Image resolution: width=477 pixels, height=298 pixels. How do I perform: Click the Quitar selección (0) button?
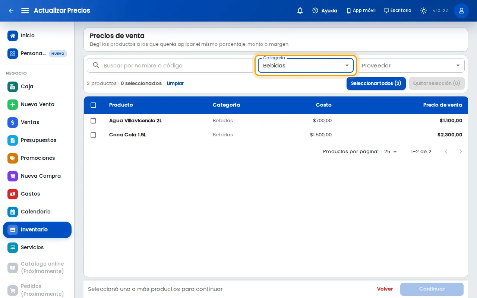[x=437, y=83]
